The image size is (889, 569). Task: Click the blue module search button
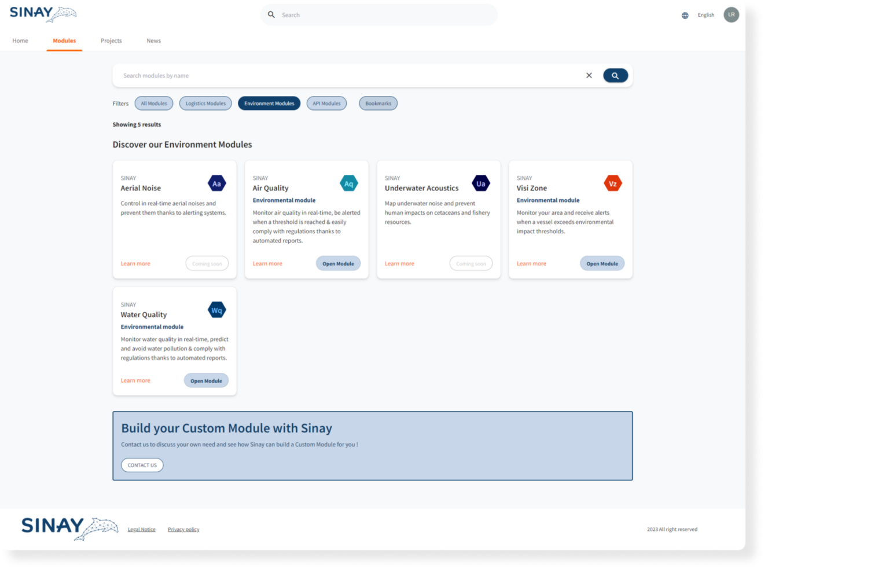616,76
